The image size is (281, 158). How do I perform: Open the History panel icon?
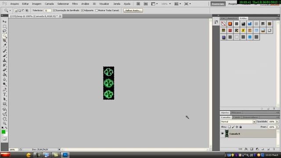click(216, 22)
